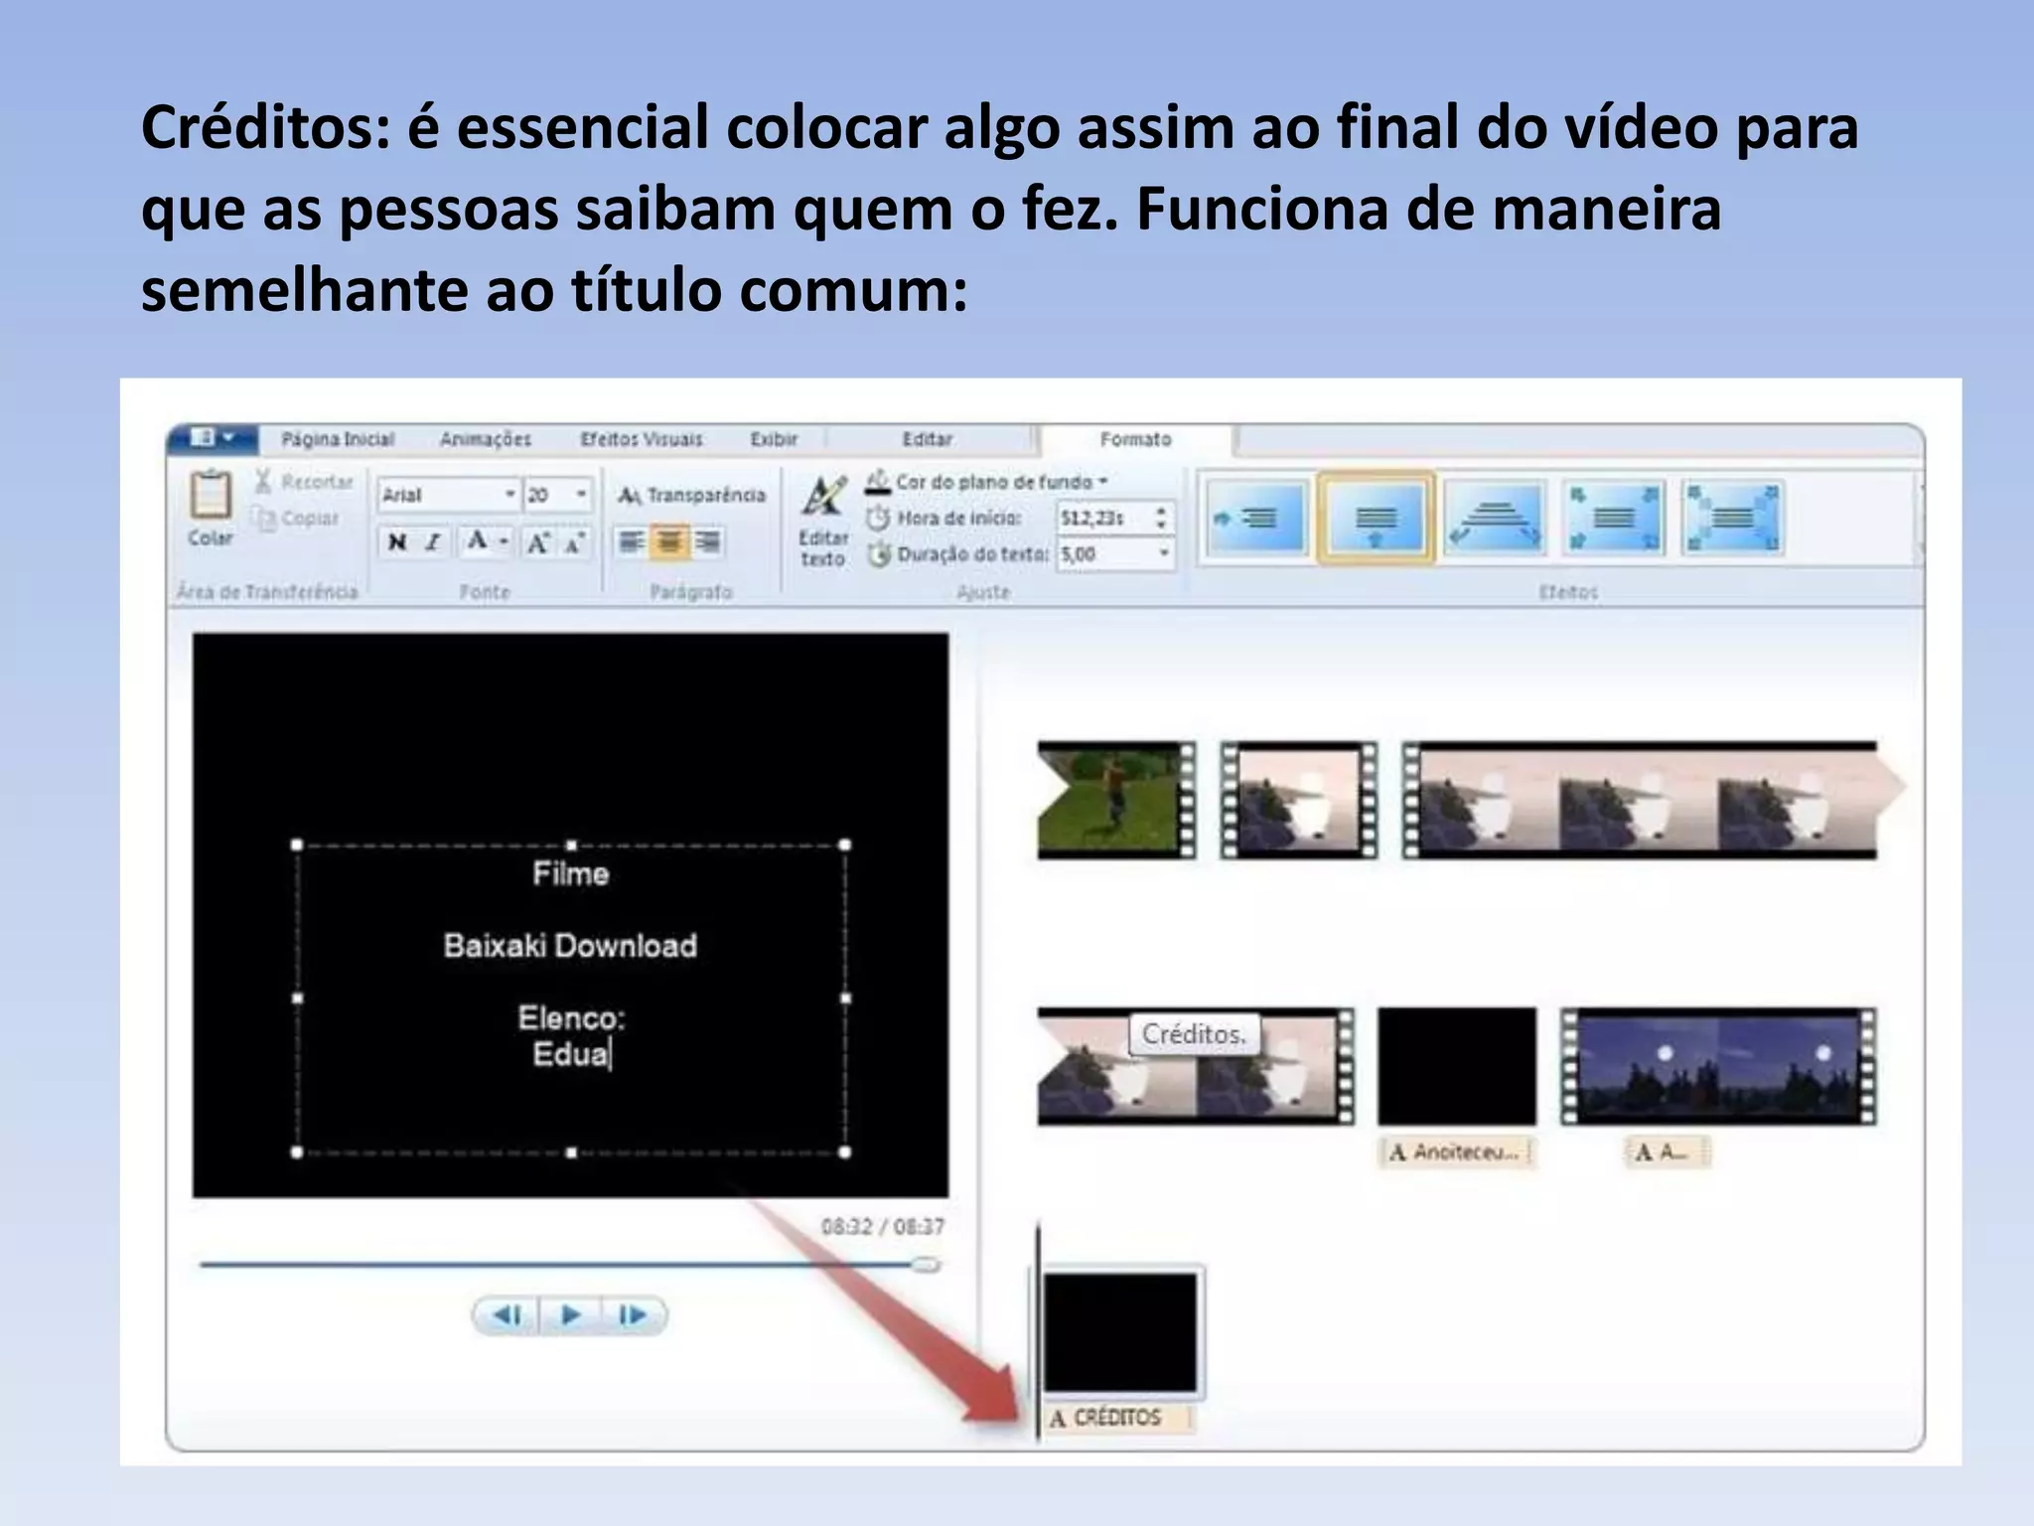
Task: Increase font size with large A icon
Action: [x=538, y=542]
